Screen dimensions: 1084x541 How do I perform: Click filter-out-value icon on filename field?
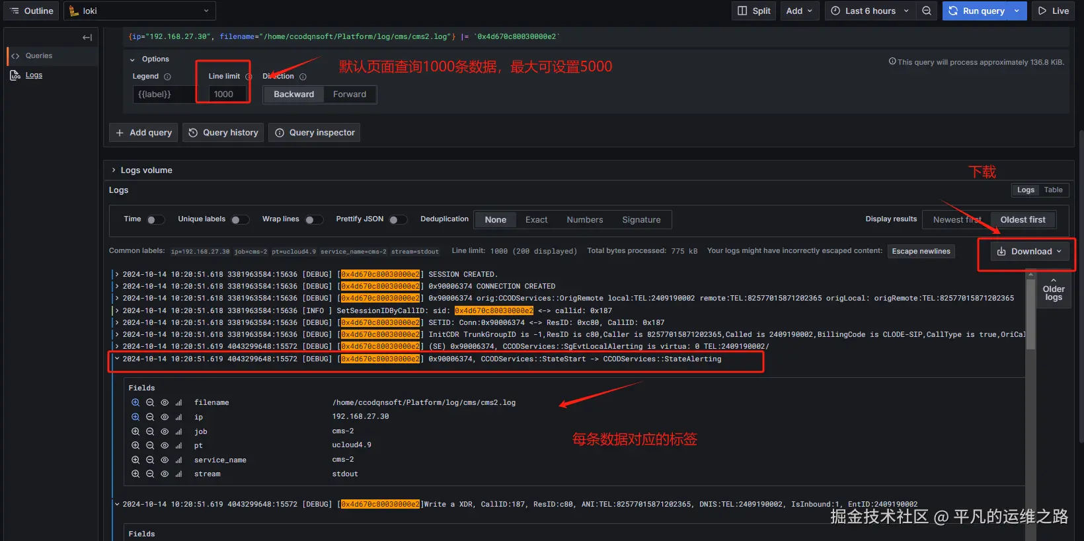point(150,403)
